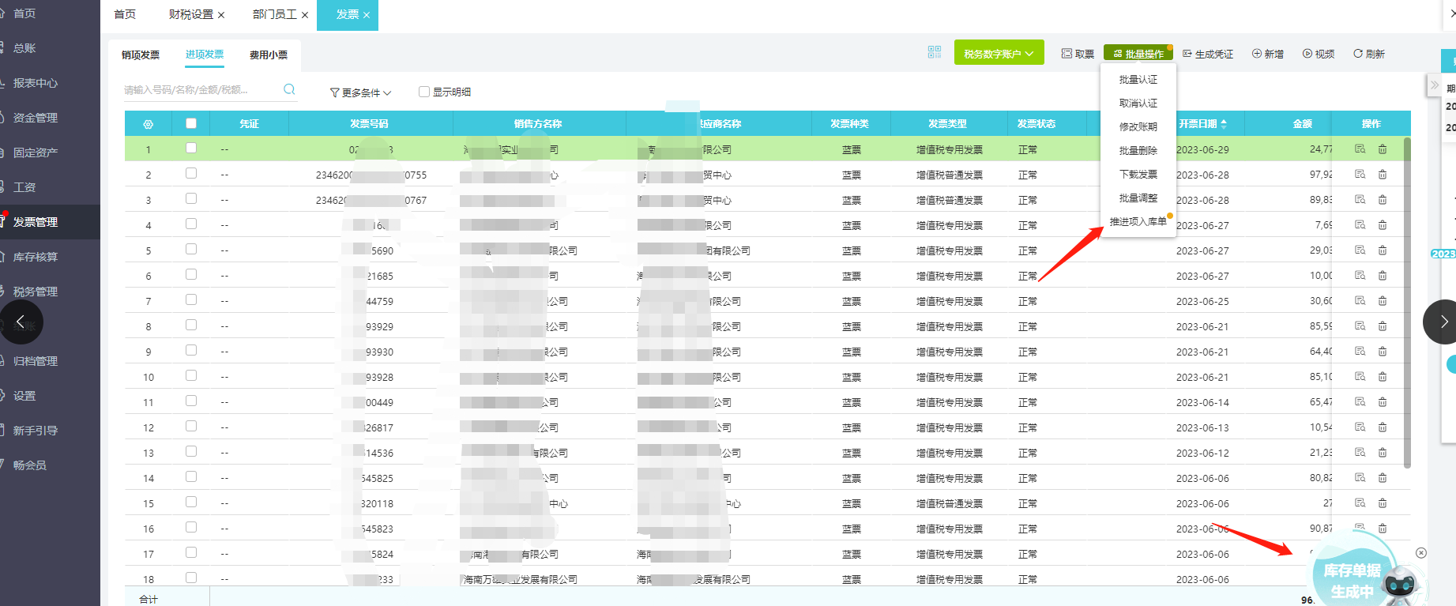The height and width of the screenshot is (606, 1456).
Task: Tick the select-all header checkbox
Action: coord(191,123)
